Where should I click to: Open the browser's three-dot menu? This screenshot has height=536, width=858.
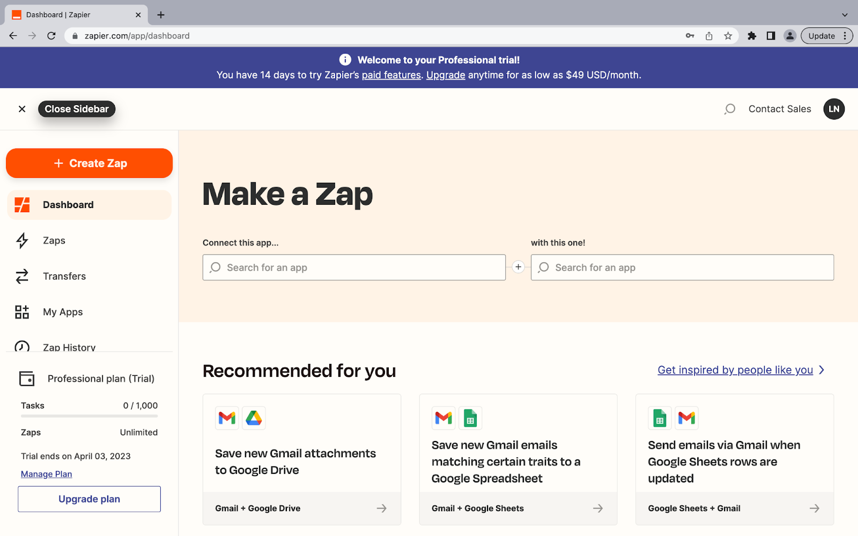pyautogui.click(x=846, y=36)
